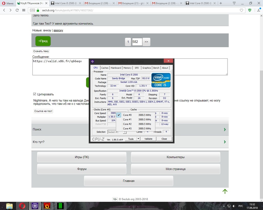Activate CPU-Z taskbar icon
263x210 pixels.
point(35,206)
